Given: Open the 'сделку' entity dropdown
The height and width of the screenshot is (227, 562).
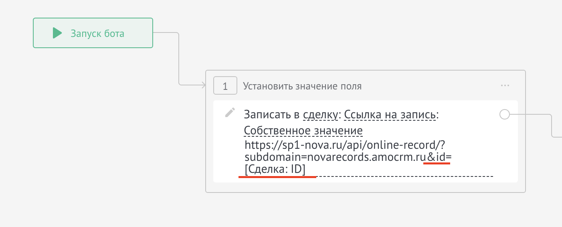Looking at the screenshot, I should pos(321,115).
